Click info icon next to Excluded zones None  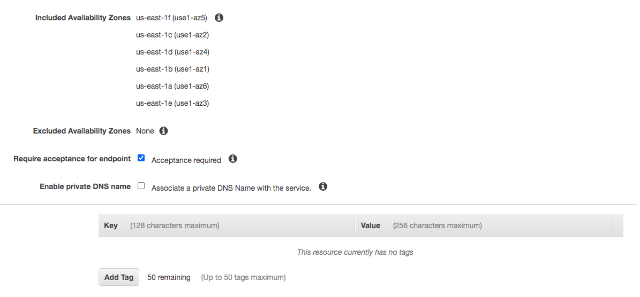point(164,131)
